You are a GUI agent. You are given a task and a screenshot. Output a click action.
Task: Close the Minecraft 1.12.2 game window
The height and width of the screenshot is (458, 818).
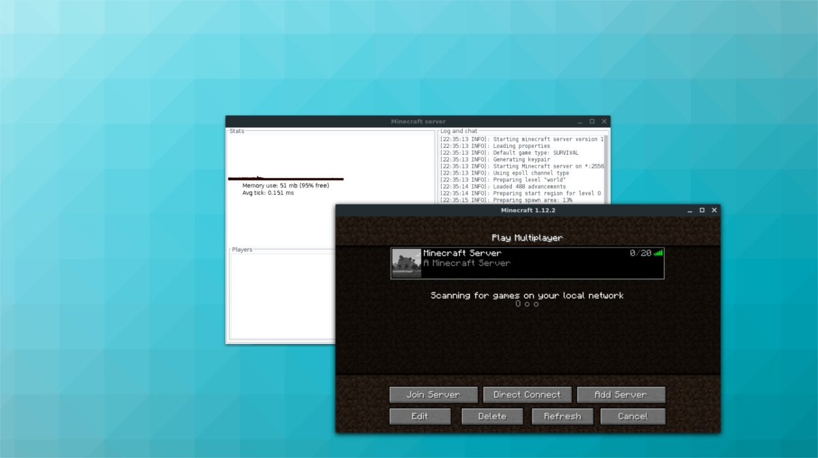[714, 211]
